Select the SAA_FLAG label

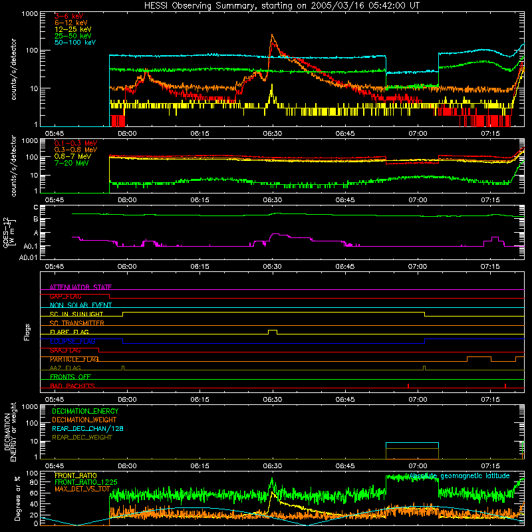[65, 350]
